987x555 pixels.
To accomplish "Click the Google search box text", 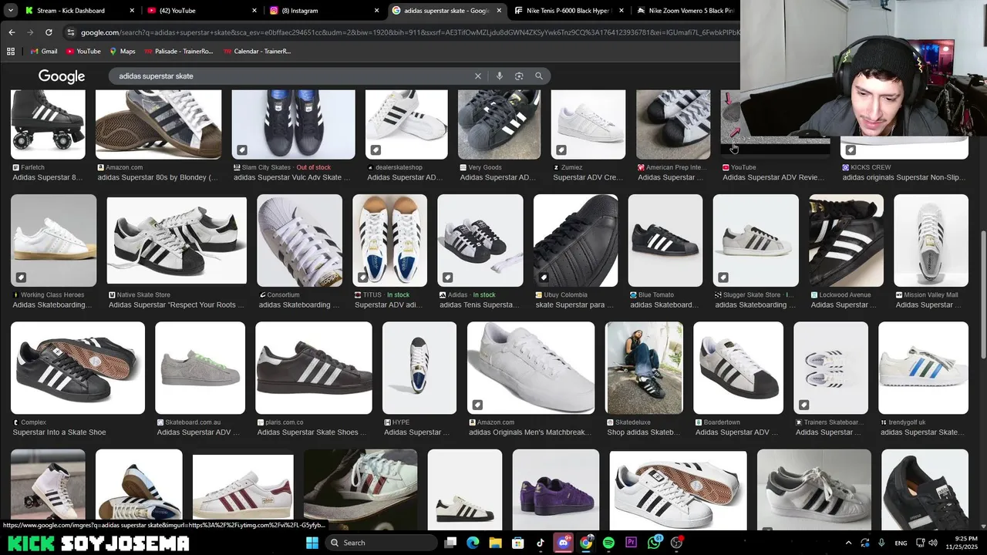I will tap(156, 76).
